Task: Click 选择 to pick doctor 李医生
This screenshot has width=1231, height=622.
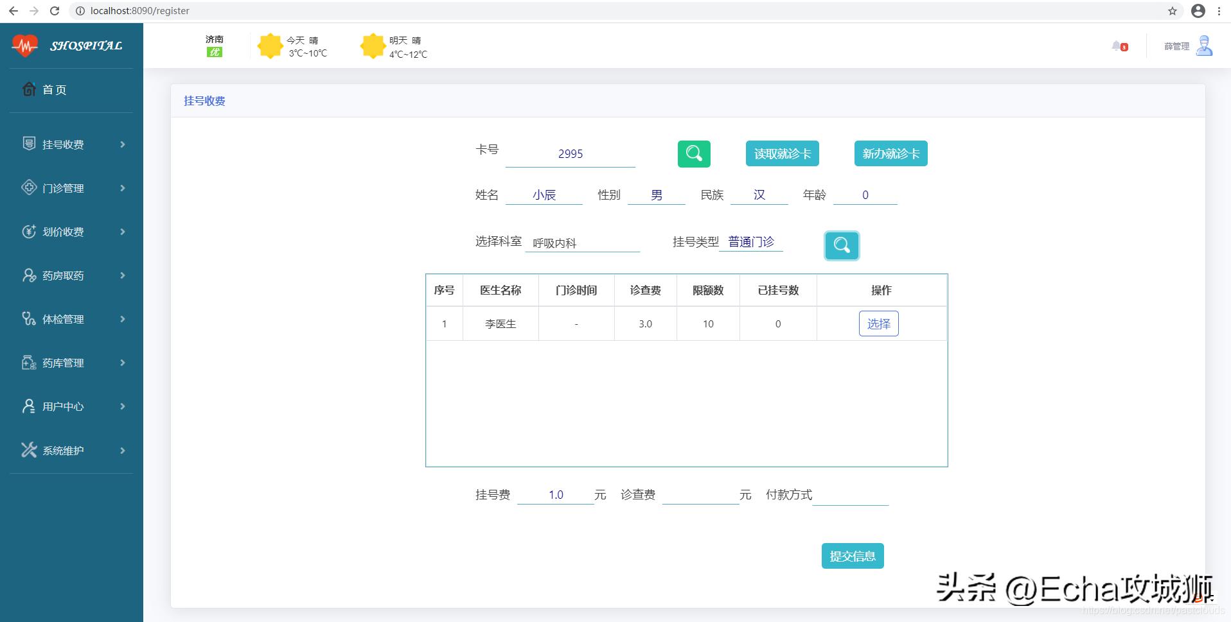Action: [x=878, y=324]
